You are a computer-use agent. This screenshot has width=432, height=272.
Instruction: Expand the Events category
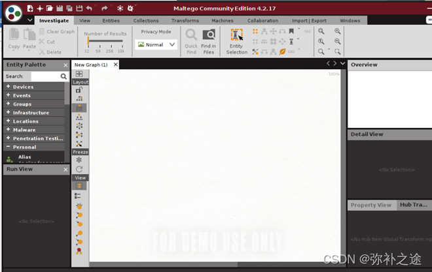35,95
